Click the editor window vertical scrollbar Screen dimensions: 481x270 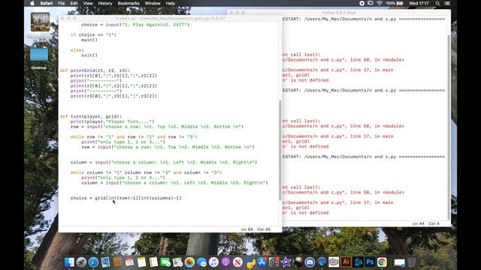tap(280, 150)
